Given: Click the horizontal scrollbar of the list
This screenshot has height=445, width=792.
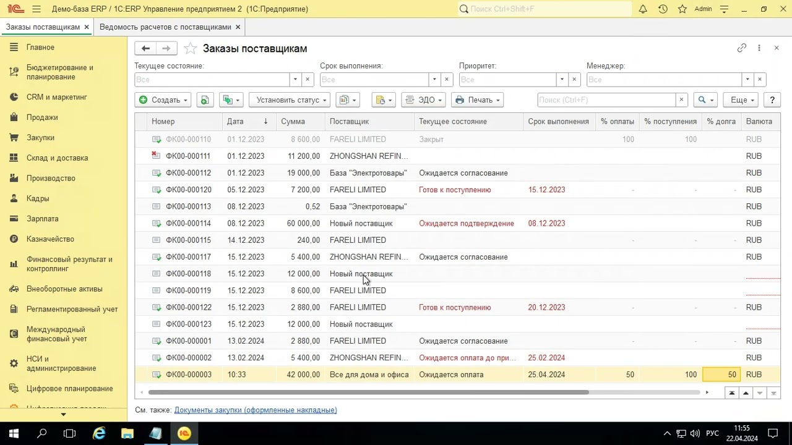Looking at the screenshot, I should [x=369, y=392].
